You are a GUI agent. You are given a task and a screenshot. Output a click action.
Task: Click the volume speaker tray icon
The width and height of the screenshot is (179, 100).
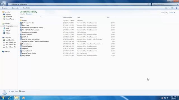point(168,98)
